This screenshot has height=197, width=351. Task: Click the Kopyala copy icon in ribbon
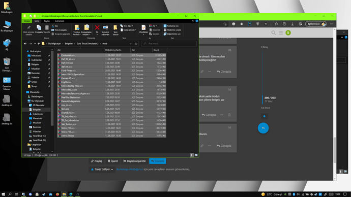[x=39, y=28]
